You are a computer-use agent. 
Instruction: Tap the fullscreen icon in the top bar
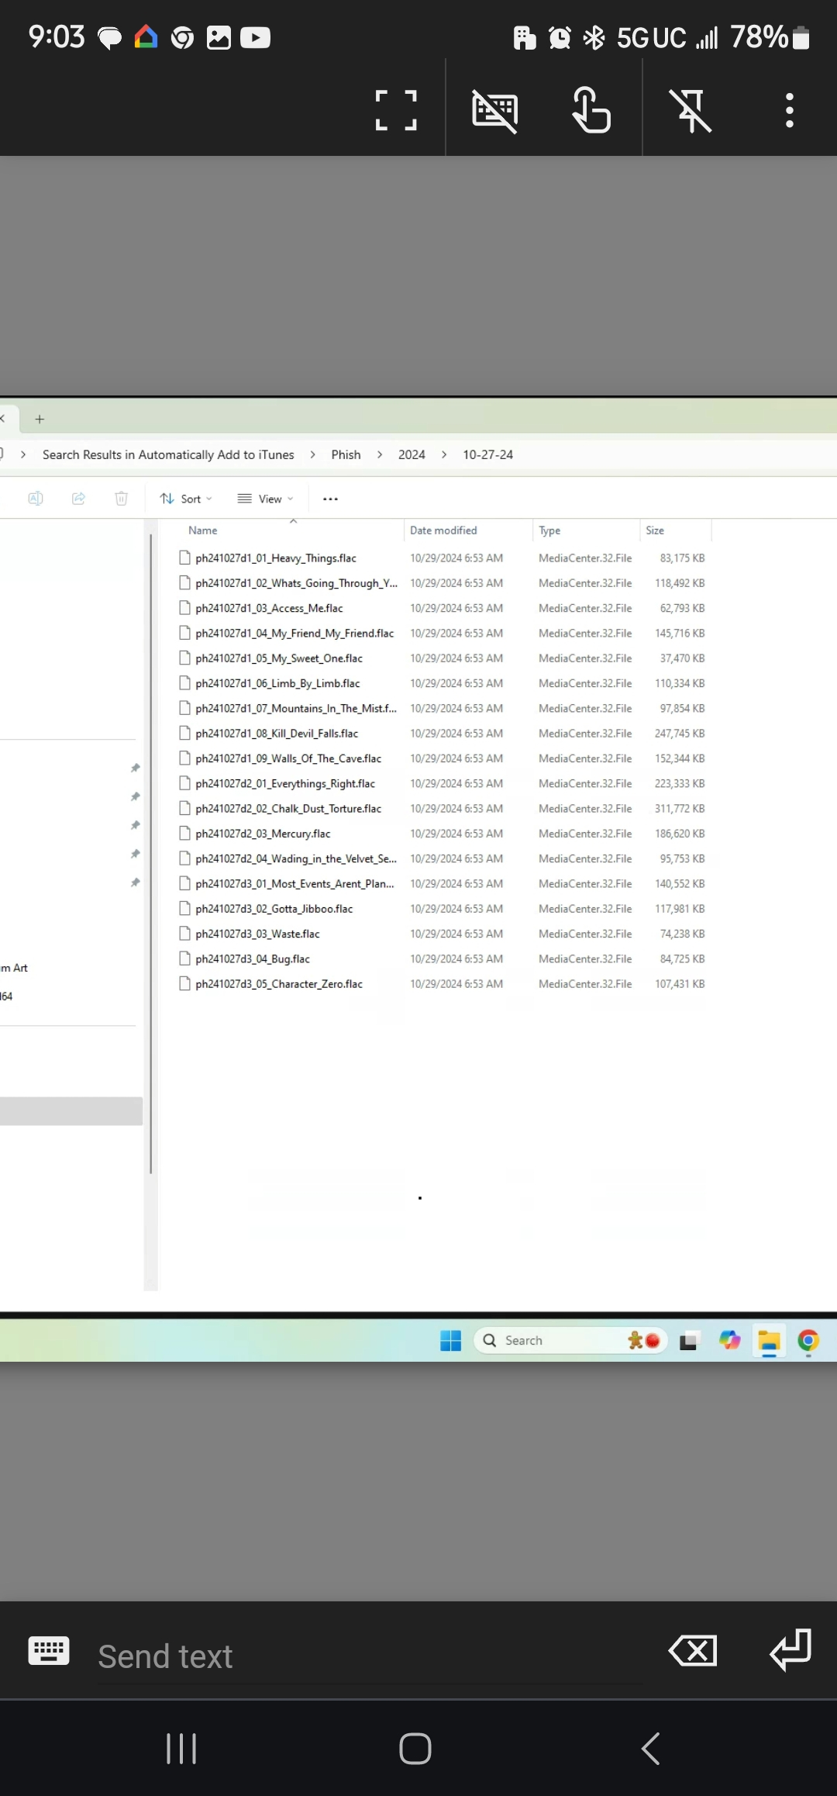[396, 110]
